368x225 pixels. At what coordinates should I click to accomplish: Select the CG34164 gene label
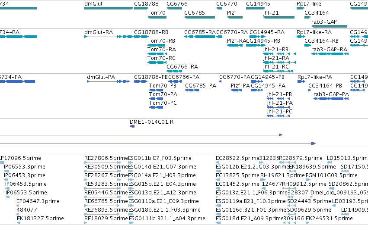coord(317,12)
